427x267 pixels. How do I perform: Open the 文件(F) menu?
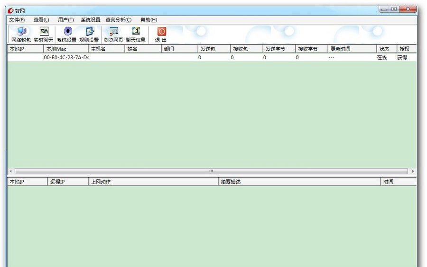[17, 20]
